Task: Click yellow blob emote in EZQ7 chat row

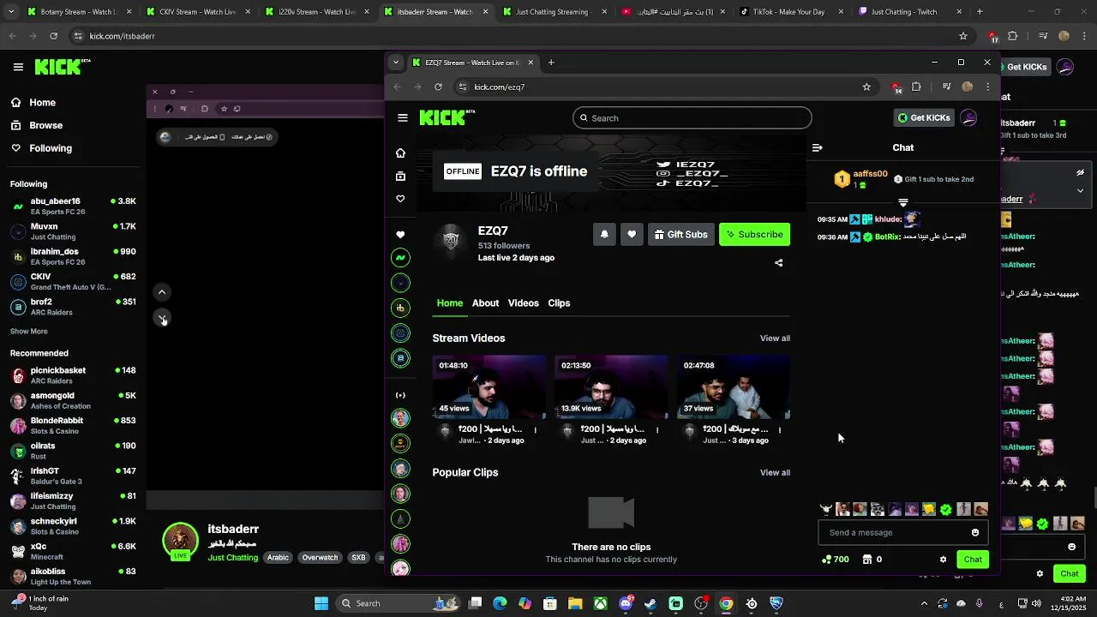Action: click(x=929, y=510)
